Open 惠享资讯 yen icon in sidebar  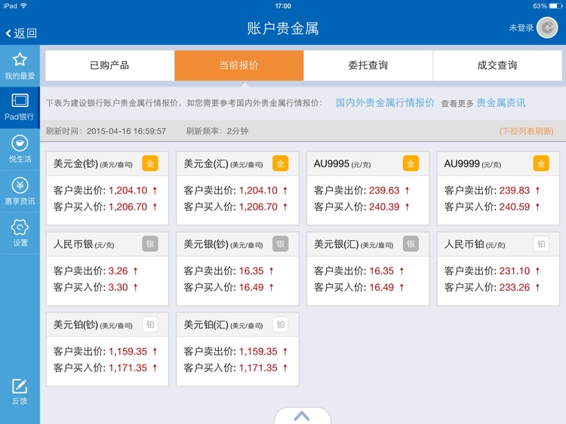(x=20, y=185)
